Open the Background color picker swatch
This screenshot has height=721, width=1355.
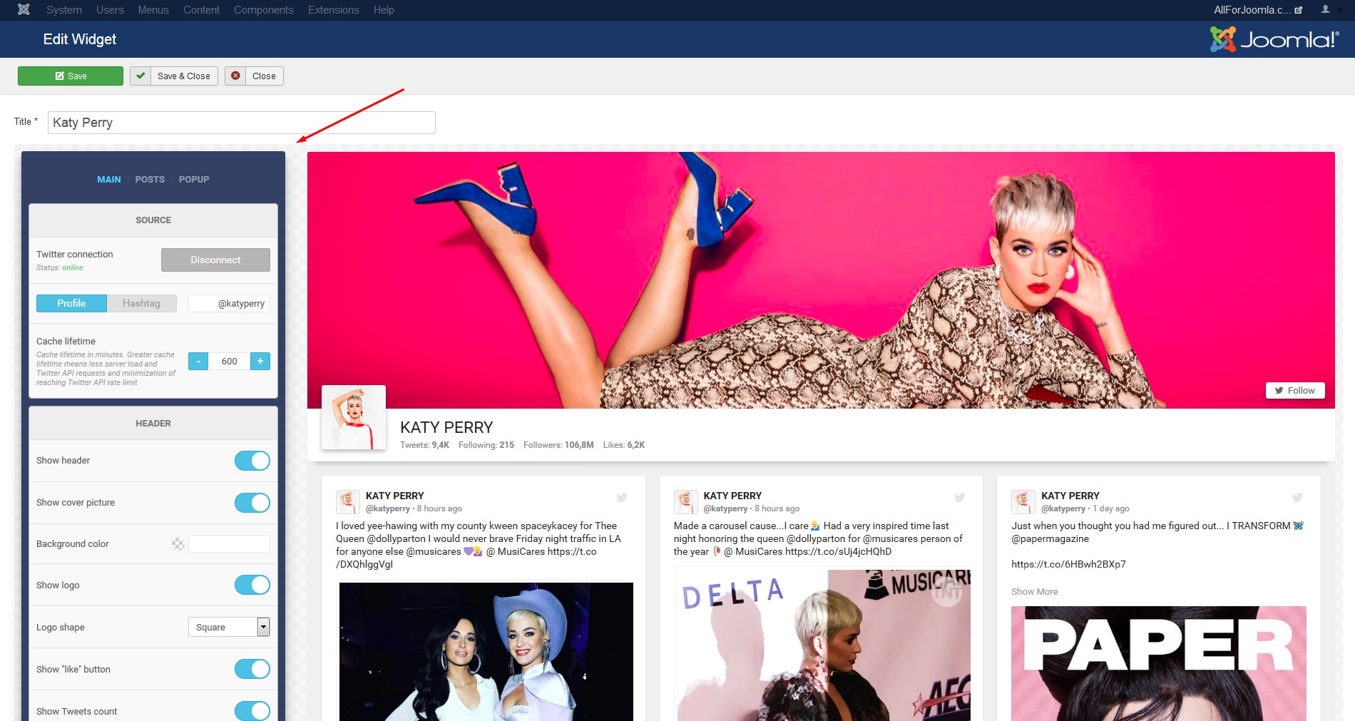[178, 544]
